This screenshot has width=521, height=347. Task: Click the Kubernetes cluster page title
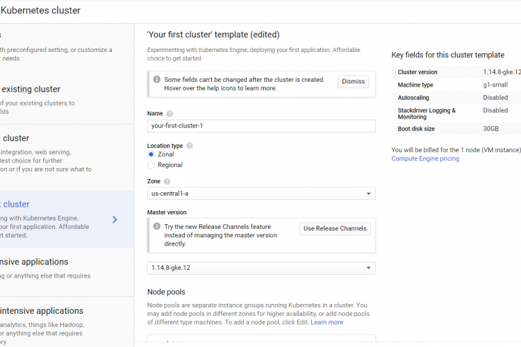point(40,10)
